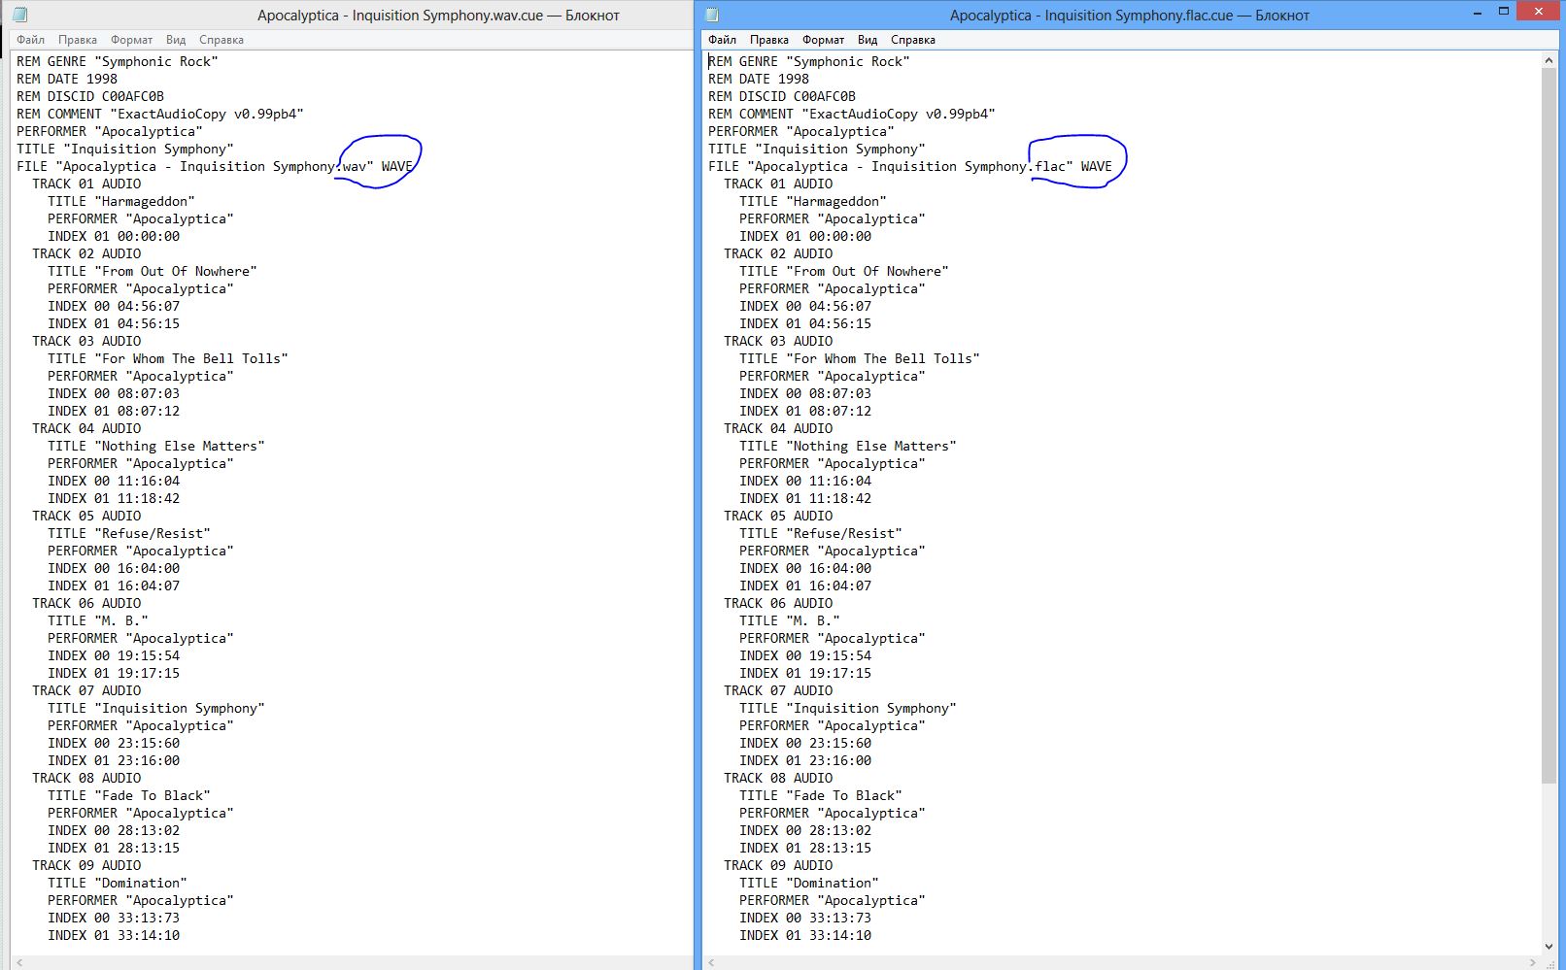Click 'TITLE "Refuse/Resist"' in the wav.cue window
Image resolution: width=1566 pixels, height=970 pixels.
129,534
